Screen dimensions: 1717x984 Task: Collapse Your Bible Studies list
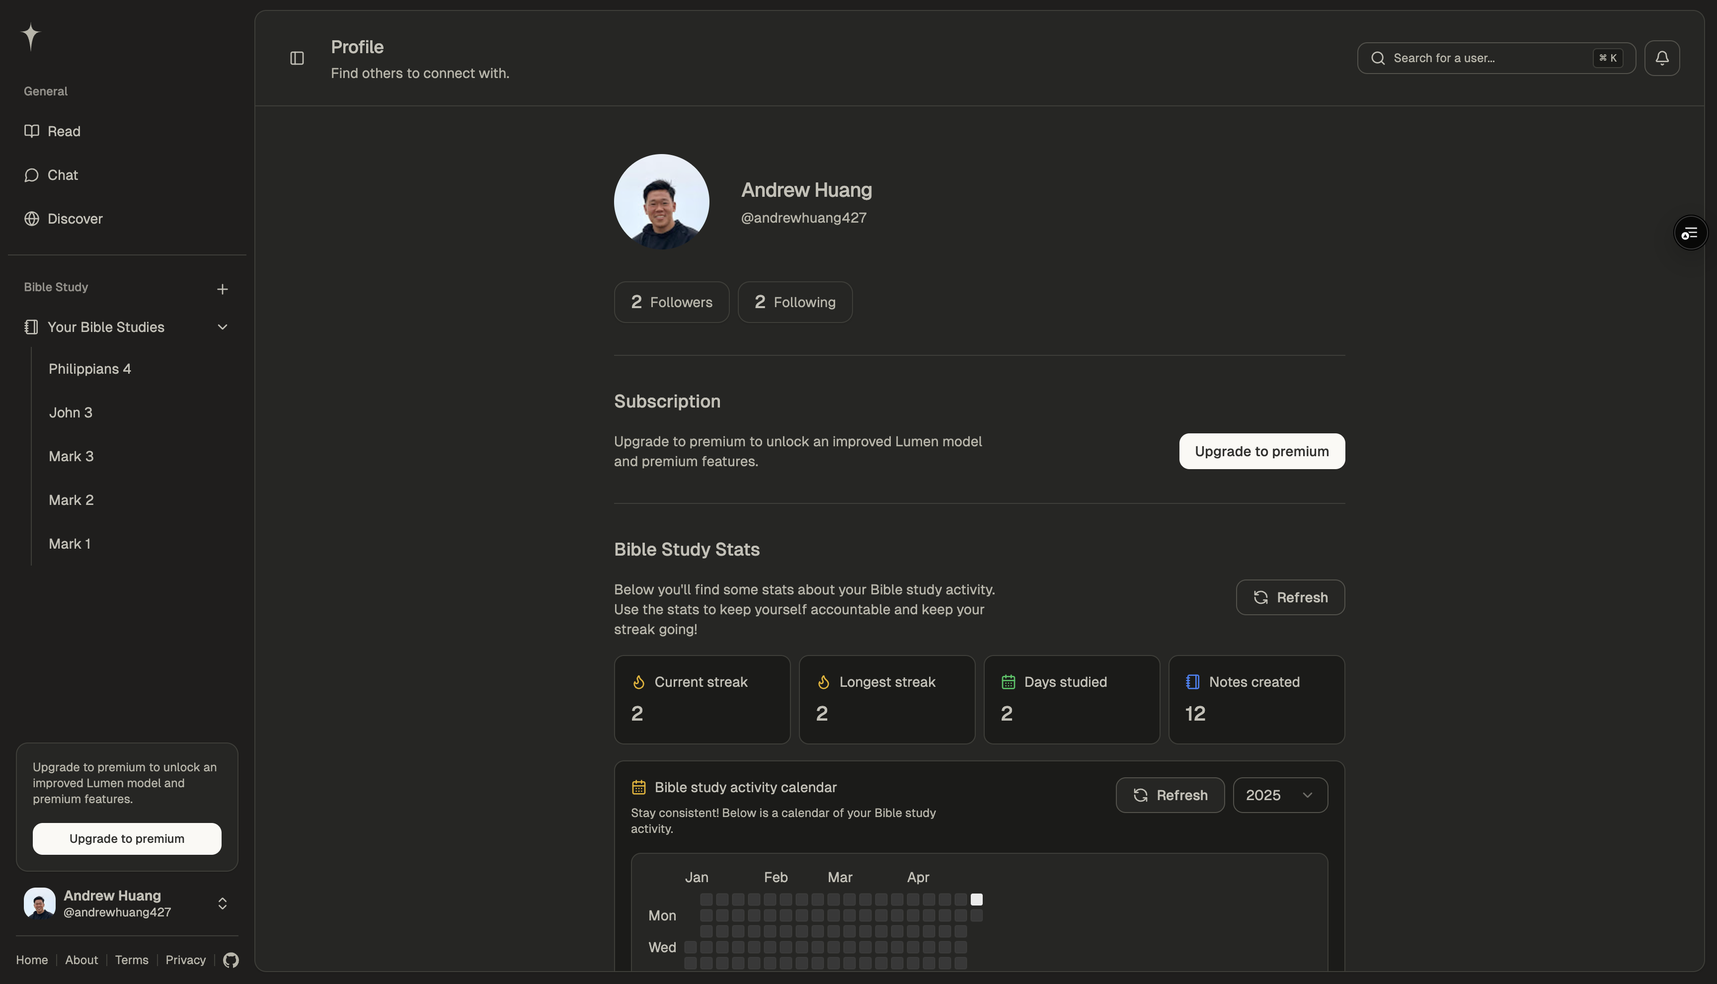point(222,327)
